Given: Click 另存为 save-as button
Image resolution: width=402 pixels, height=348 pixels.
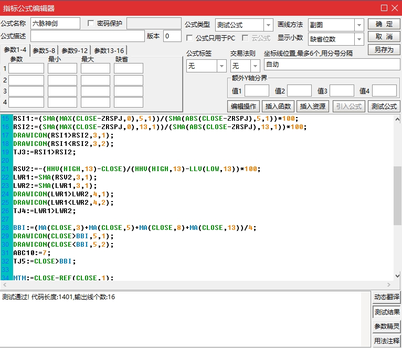Looking at the screenshot, I should [384, 50].
